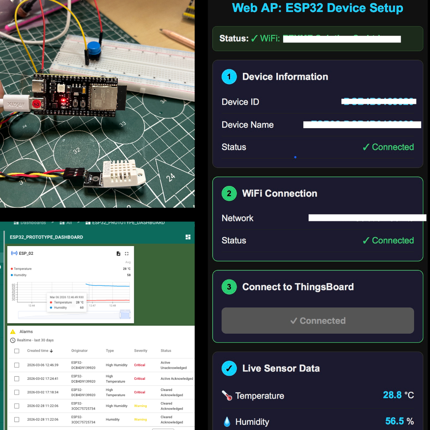
Task: Click the checkmark circle beside Live Sensor Data
Action: pos(229,368)
